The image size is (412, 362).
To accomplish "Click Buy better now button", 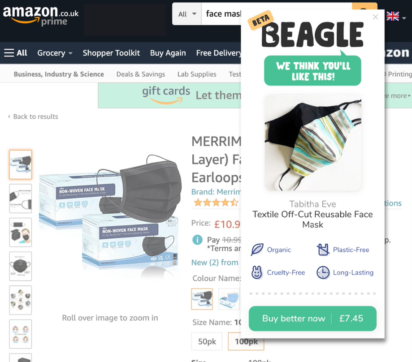I will pyautogui.click(x=312, y=319).
